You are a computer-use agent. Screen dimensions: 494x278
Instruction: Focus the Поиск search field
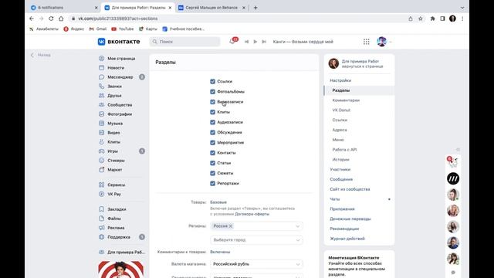point(185,42)
